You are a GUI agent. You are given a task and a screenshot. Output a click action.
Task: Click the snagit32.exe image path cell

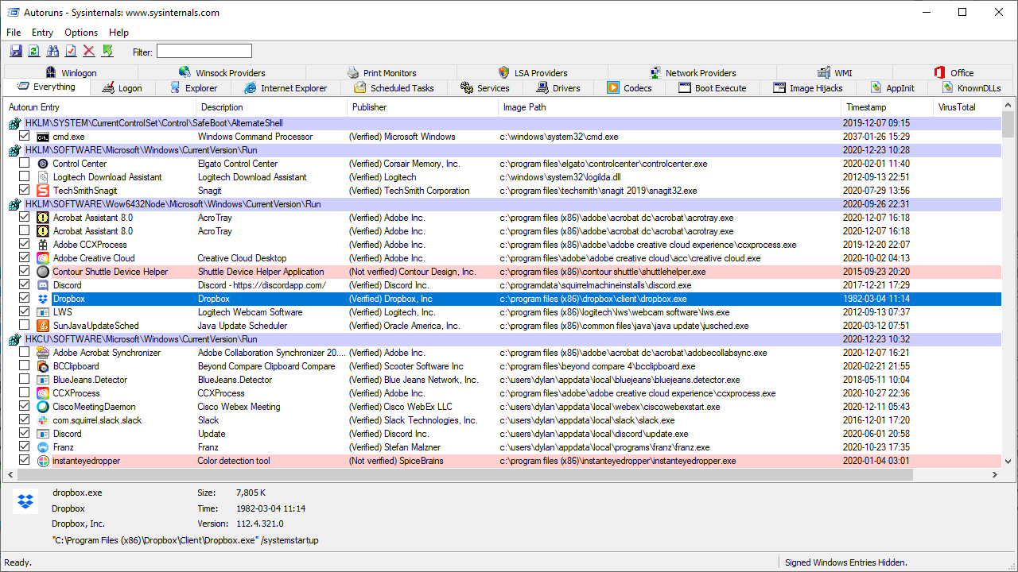(598, 191)
